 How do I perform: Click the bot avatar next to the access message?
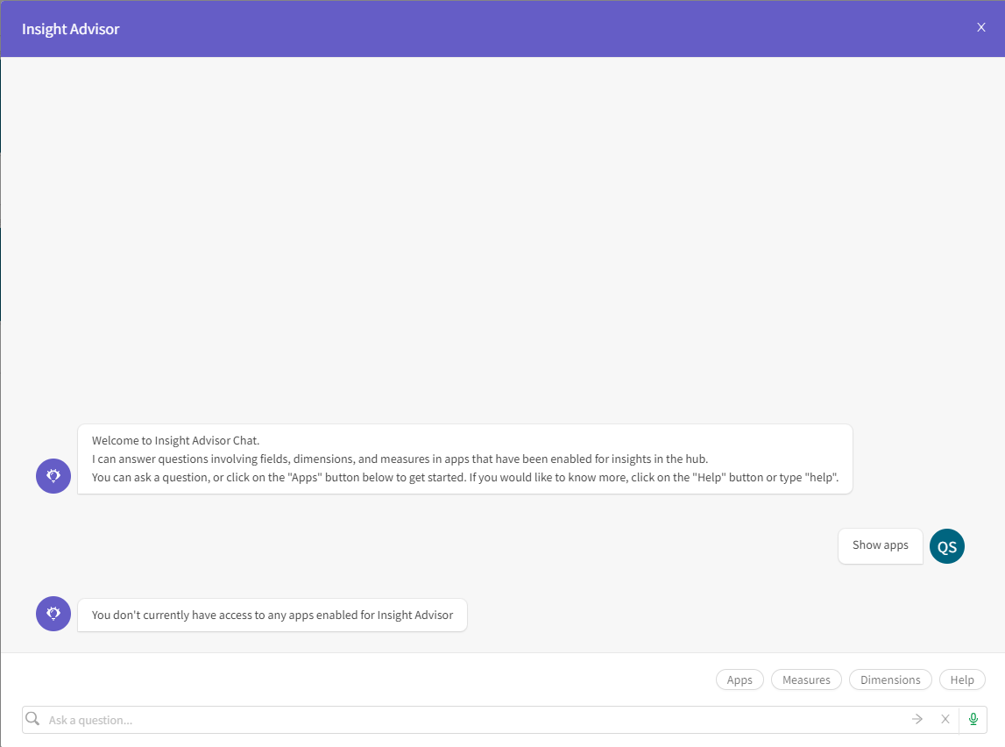tap(53, 614)
